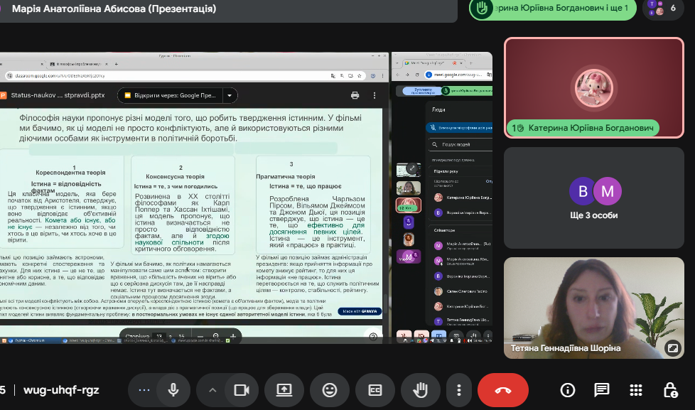The image size is (695, 410).
Task: Expand video settings chevron next to the camera
Action: (x=212, y=389)
